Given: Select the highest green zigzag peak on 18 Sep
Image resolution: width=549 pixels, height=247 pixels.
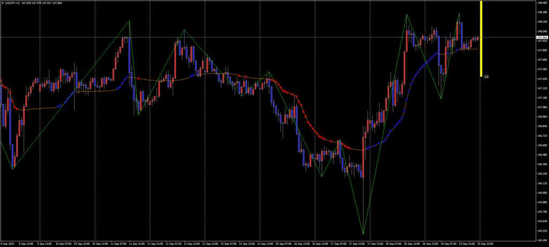Looking at the screenshot, I should click(406, 14).
